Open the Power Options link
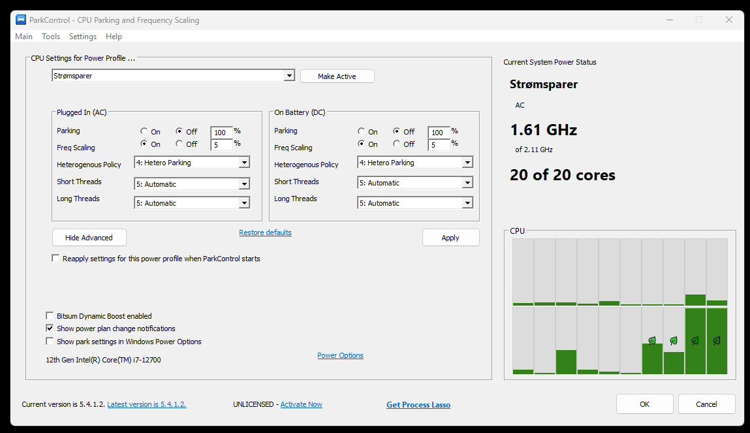 (x=340, y=355)
